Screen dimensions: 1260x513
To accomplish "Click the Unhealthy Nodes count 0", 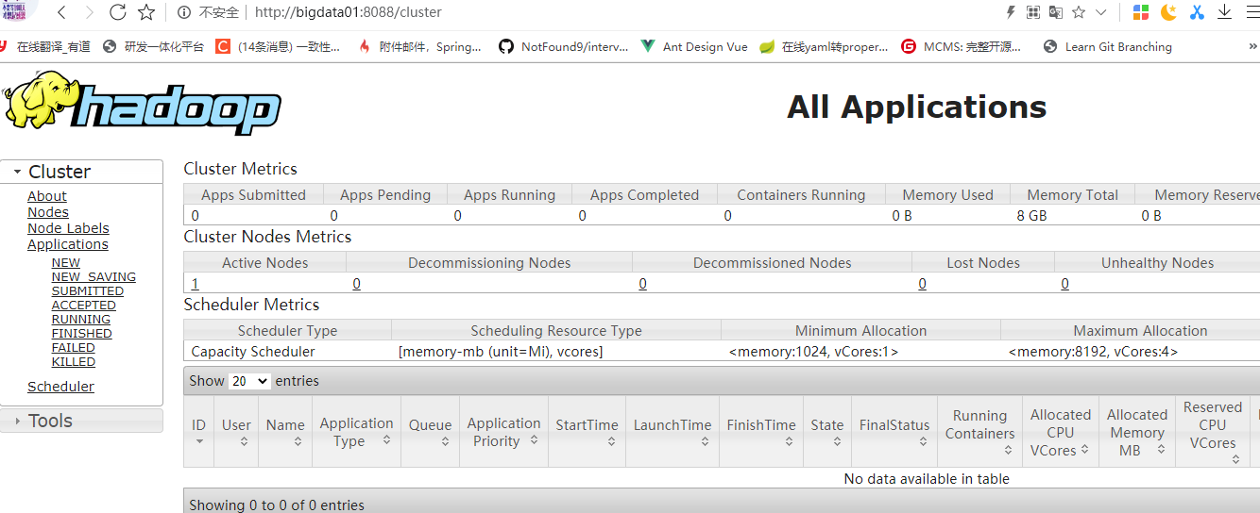I will (x=1065, y=284).
